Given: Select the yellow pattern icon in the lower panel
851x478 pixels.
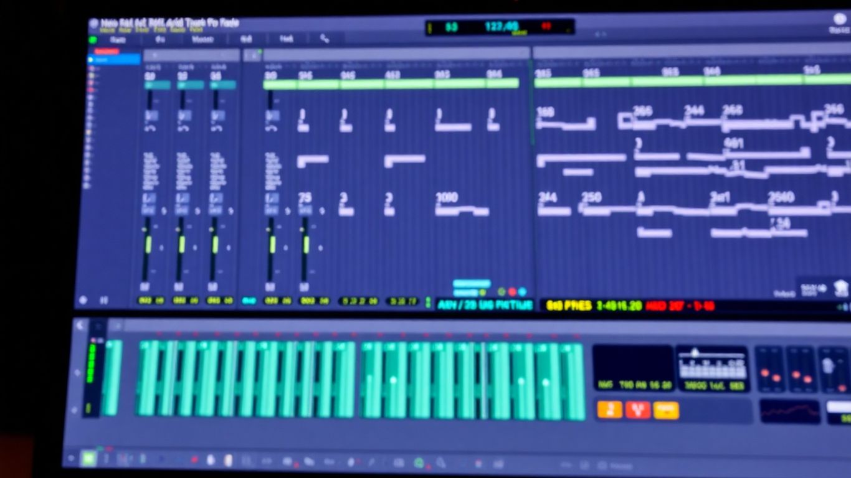Looking at the screenshot, I should 665,409.
